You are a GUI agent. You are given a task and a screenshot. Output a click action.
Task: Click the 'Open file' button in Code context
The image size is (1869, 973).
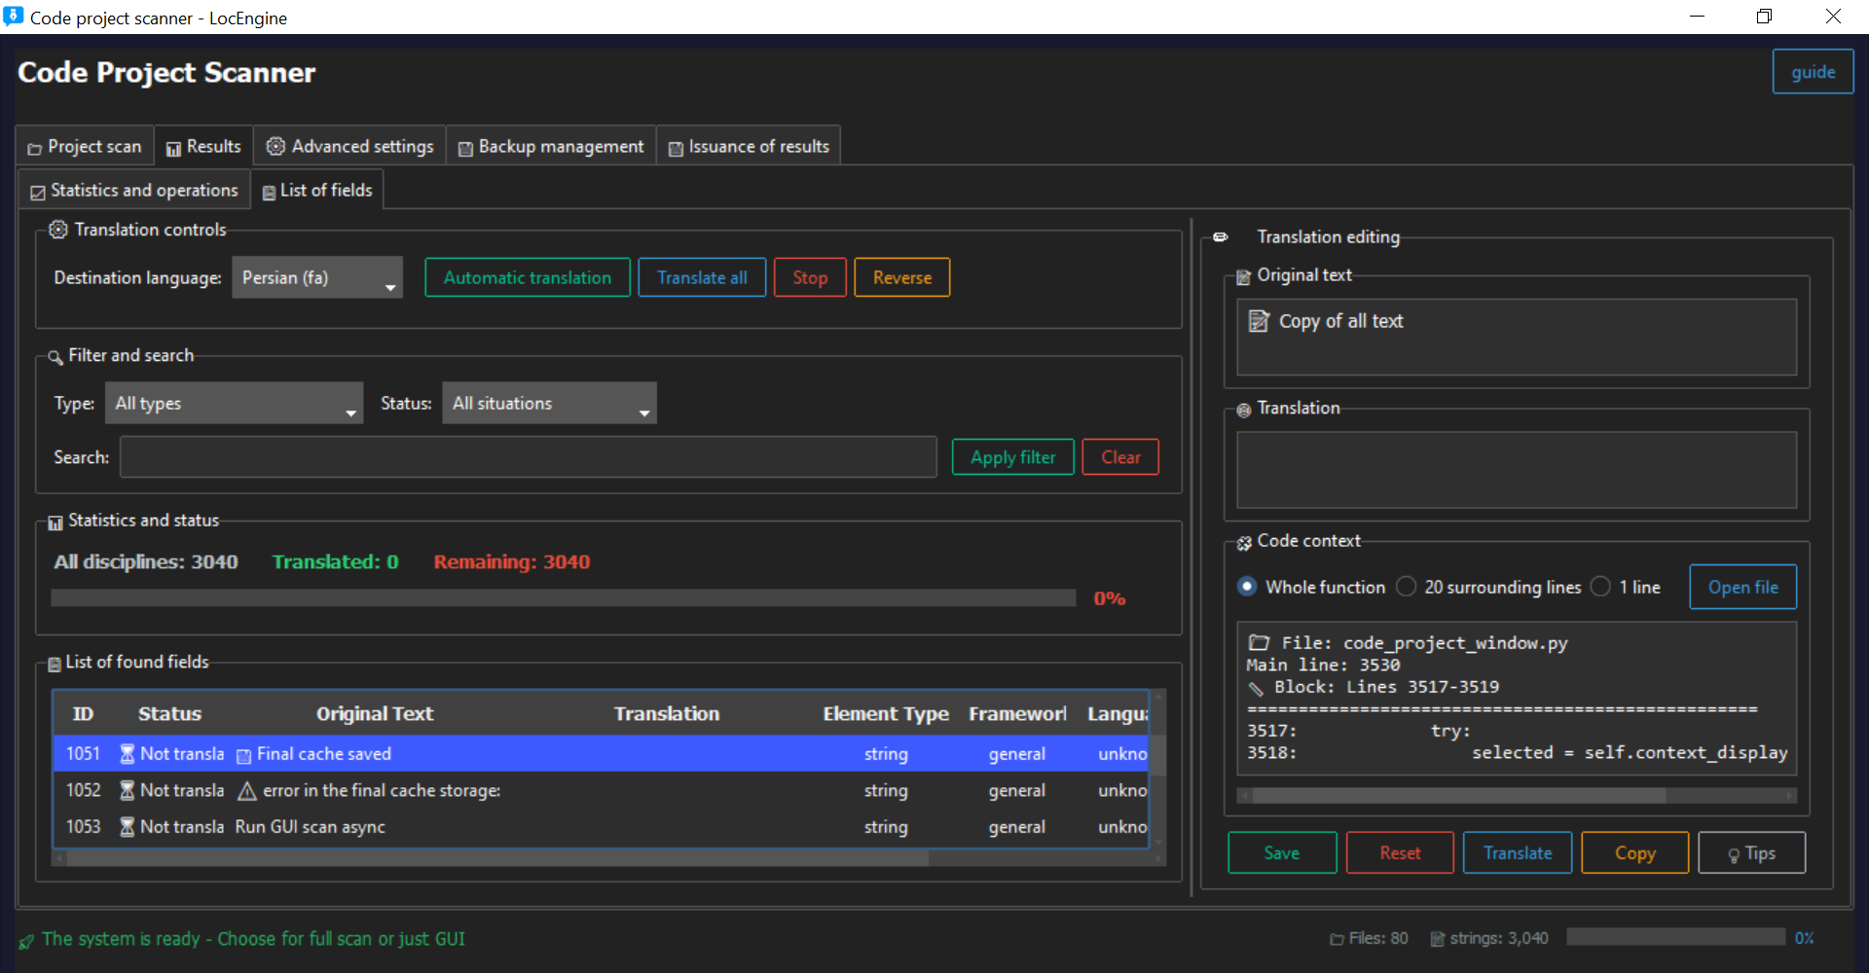point(1742,587)
